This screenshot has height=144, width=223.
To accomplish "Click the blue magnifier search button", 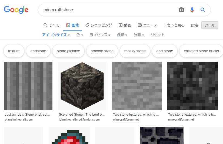I will [x=203, y=10].
